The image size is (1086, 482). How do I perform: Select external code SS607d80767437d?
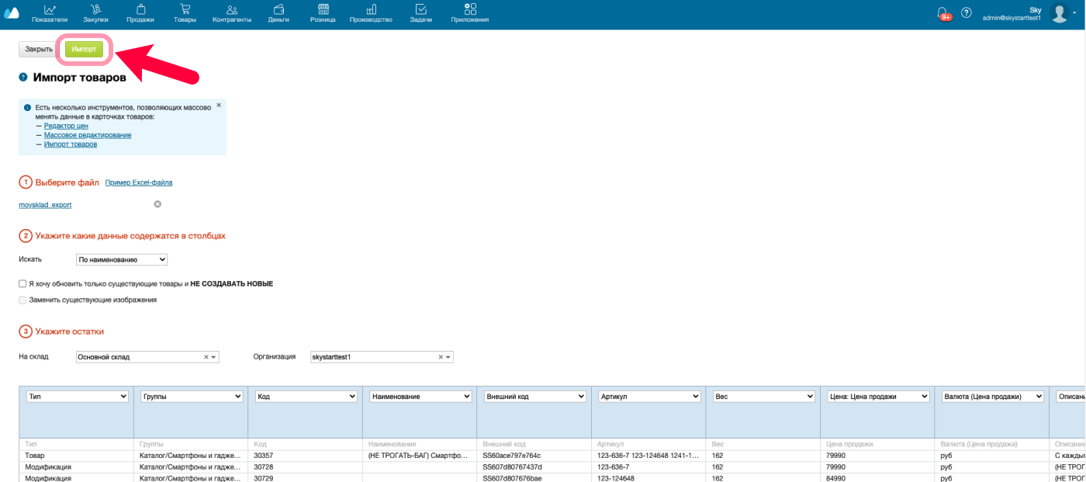534,467
